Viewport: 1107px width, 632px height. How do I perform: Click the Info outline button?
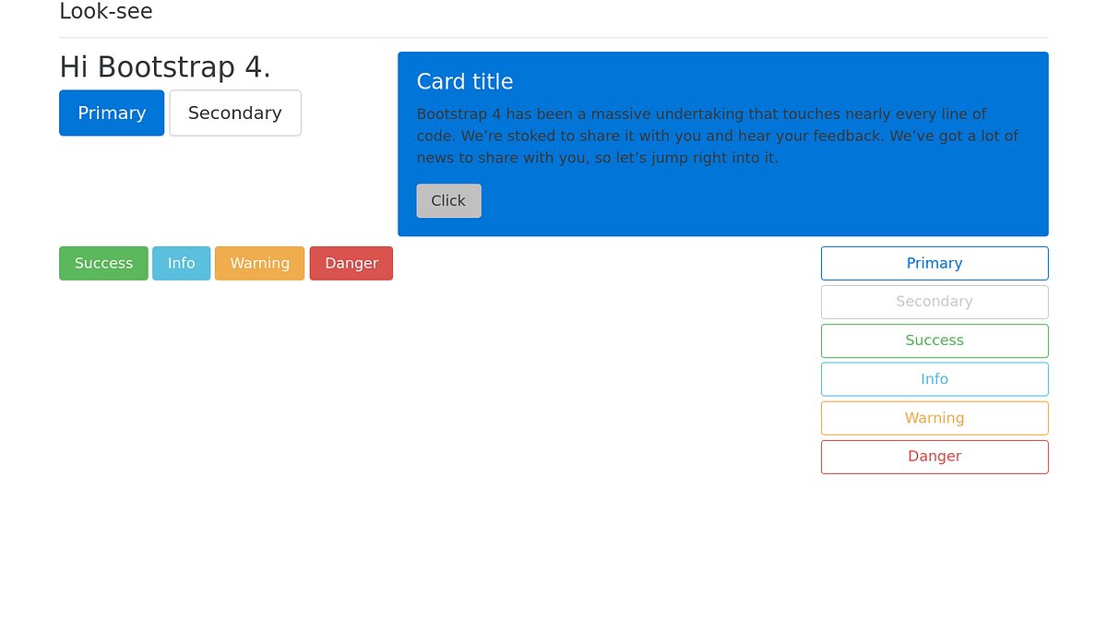coord(934,379)
